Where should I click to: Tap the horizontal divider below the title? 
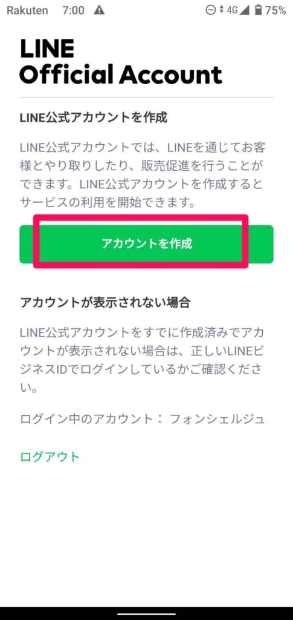(146, 97)
